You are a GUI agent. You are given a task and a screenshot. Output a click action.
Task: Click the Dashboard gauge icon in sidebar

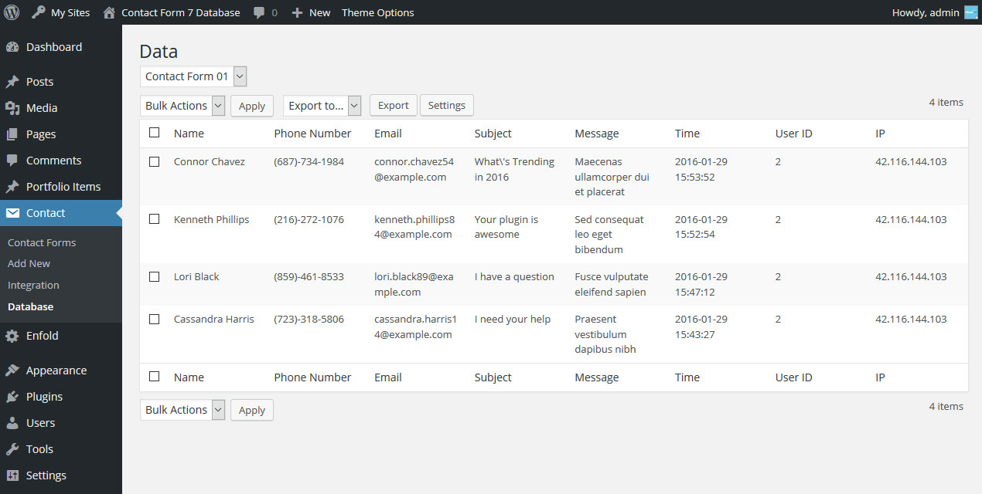pyautogui.click(x=12, y=47)
